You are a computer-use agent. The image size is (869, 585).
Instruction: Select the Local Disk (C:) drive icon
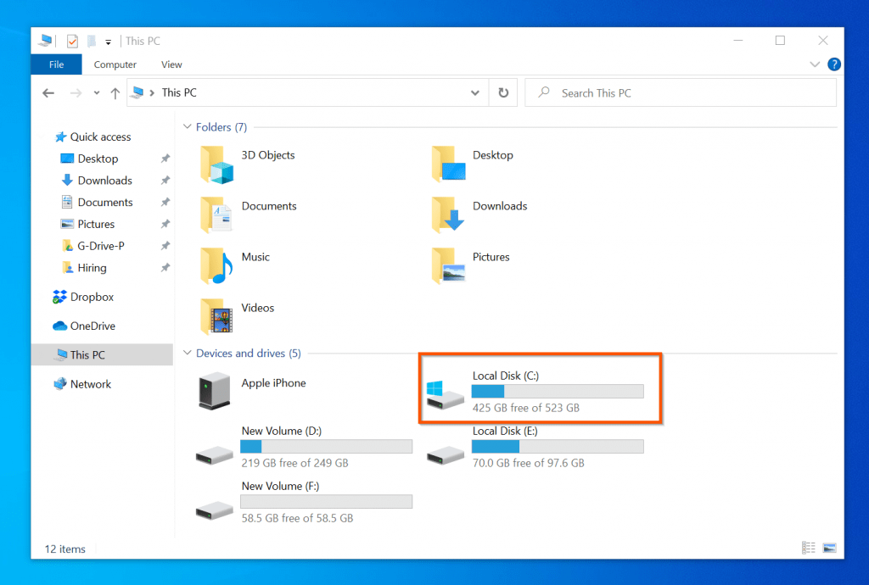pyautogui.click(x=445, y=394)
